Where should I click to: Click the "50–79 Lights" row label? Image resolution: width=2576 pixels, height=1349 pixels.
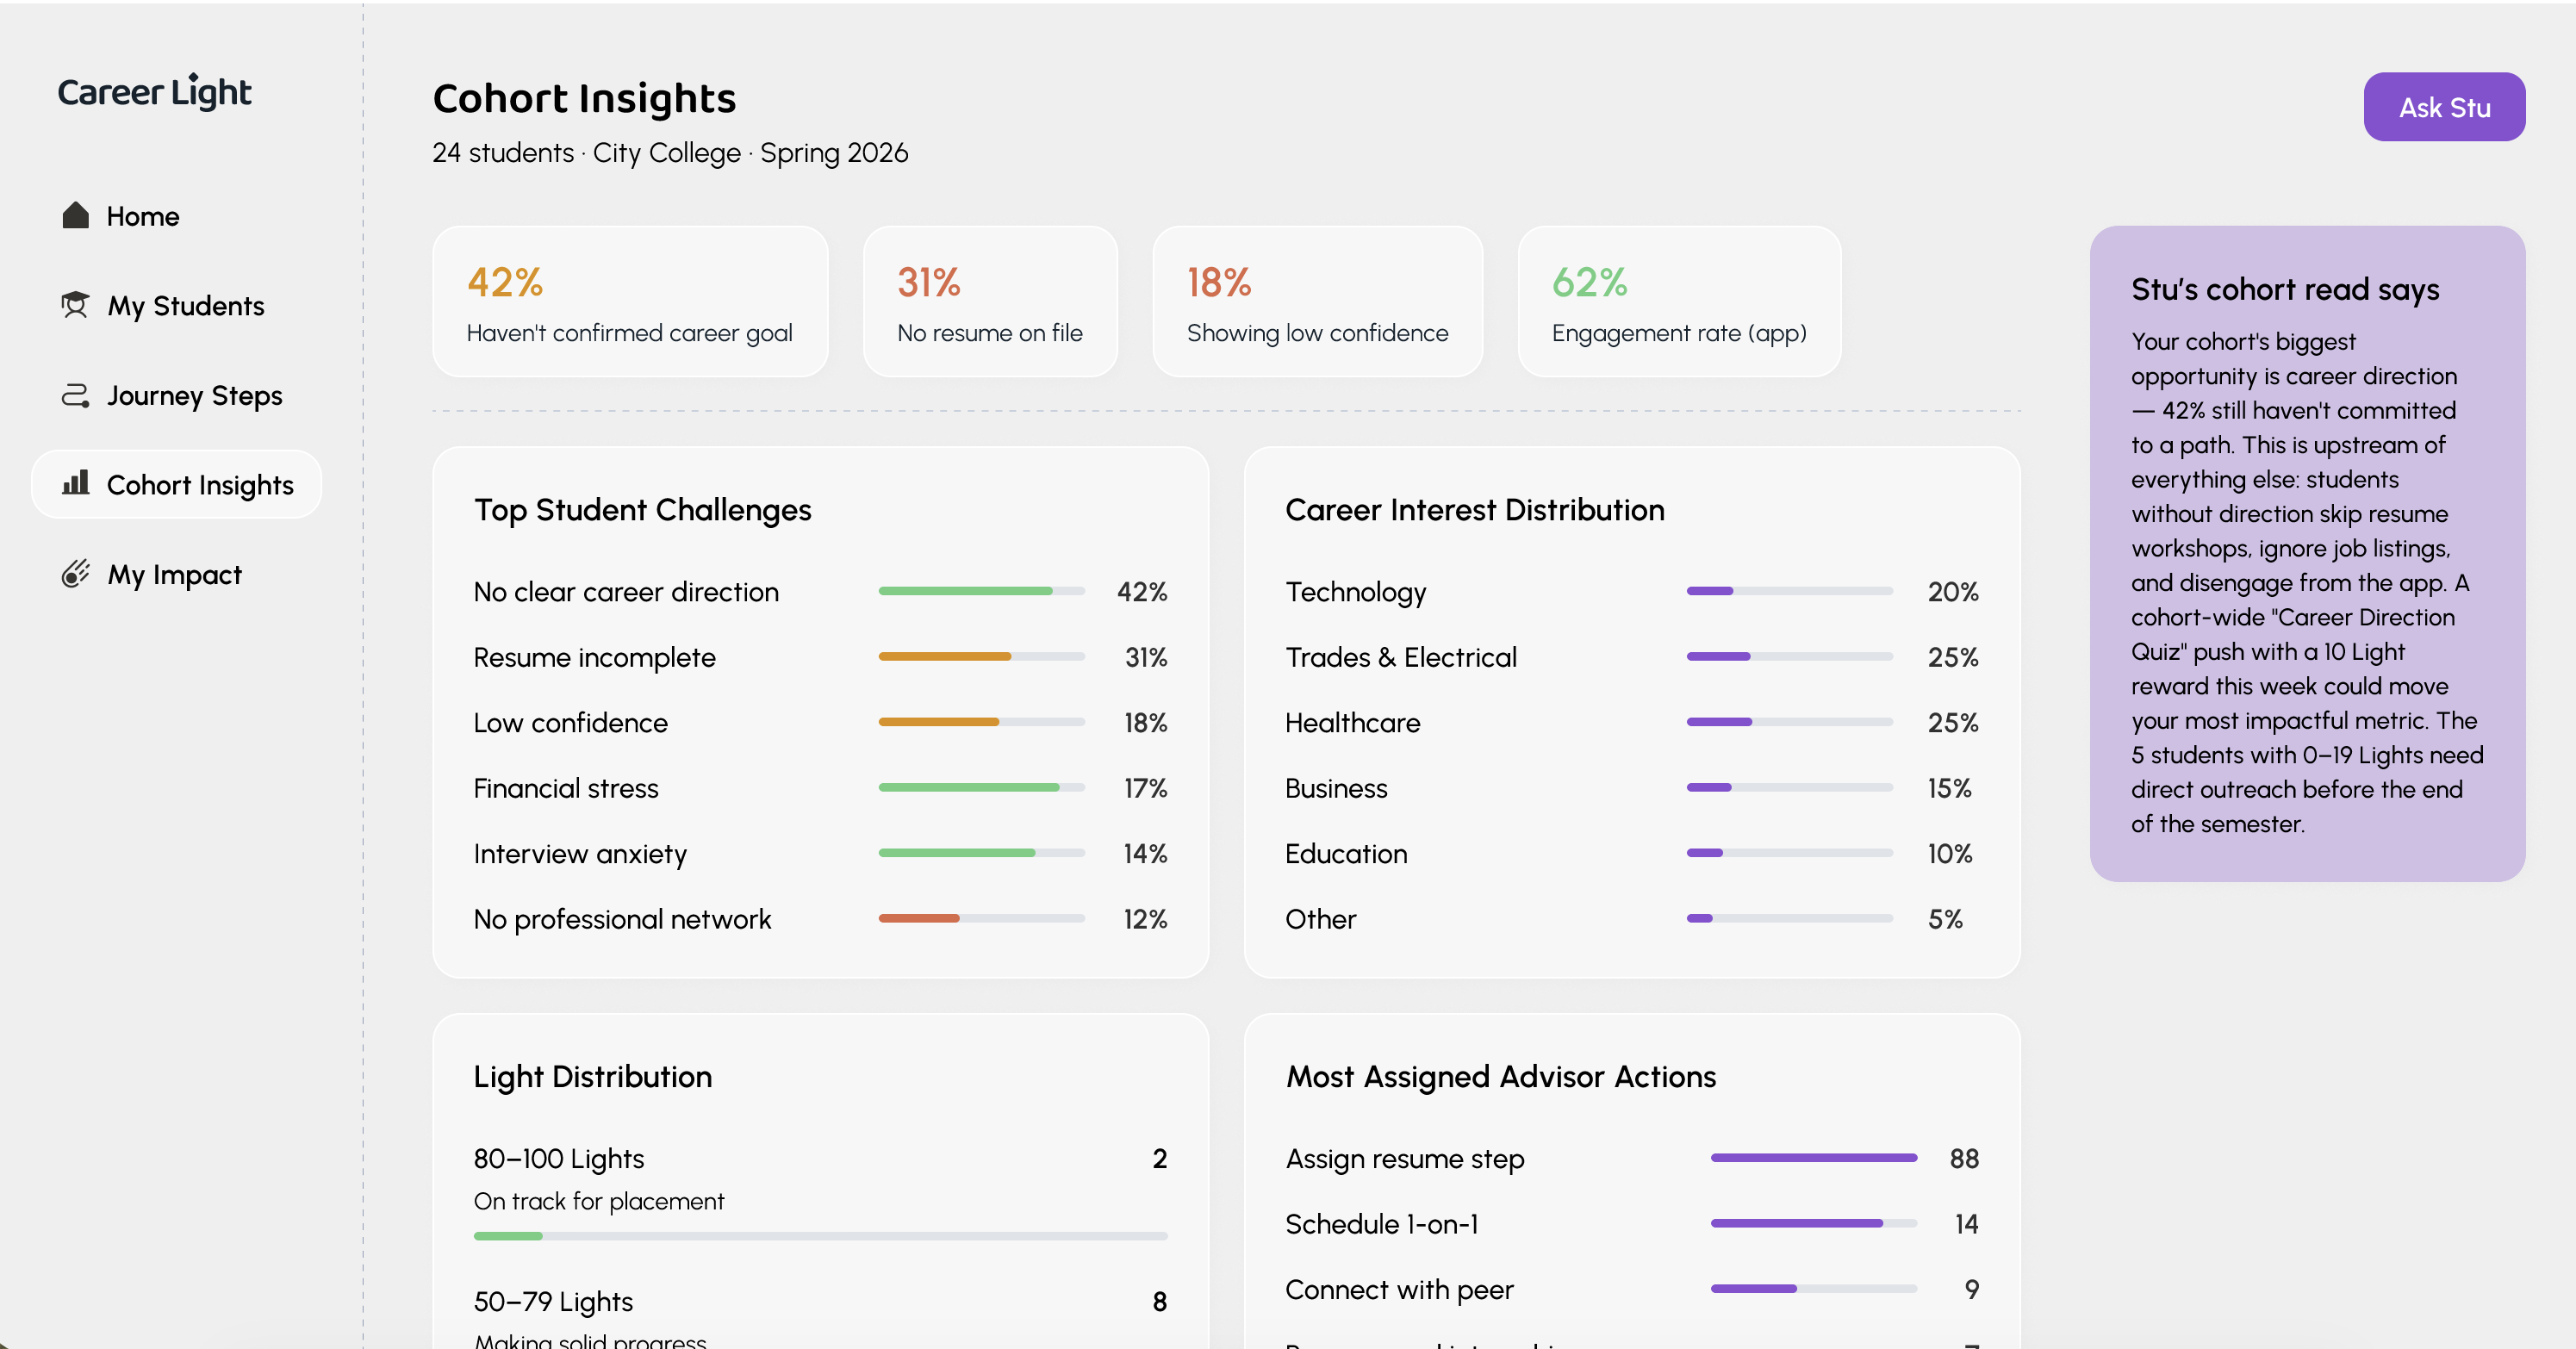click(553, 1302)
